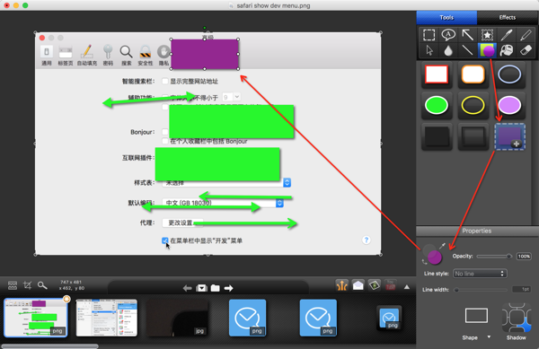Swap fill and outline colors icon

pyautogui.click(x=425, y=262)
